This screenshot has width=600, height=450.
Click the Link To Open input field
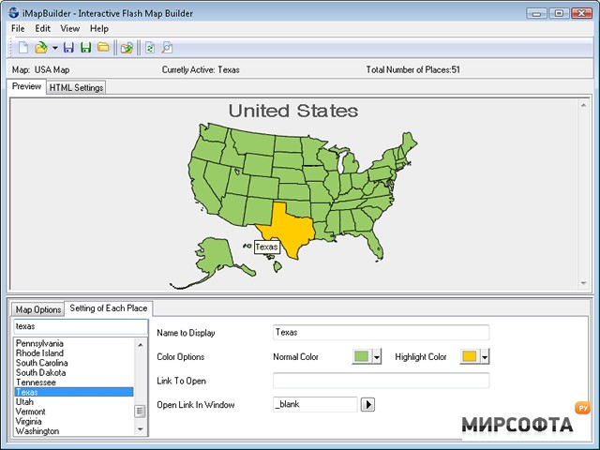[381, 381]
